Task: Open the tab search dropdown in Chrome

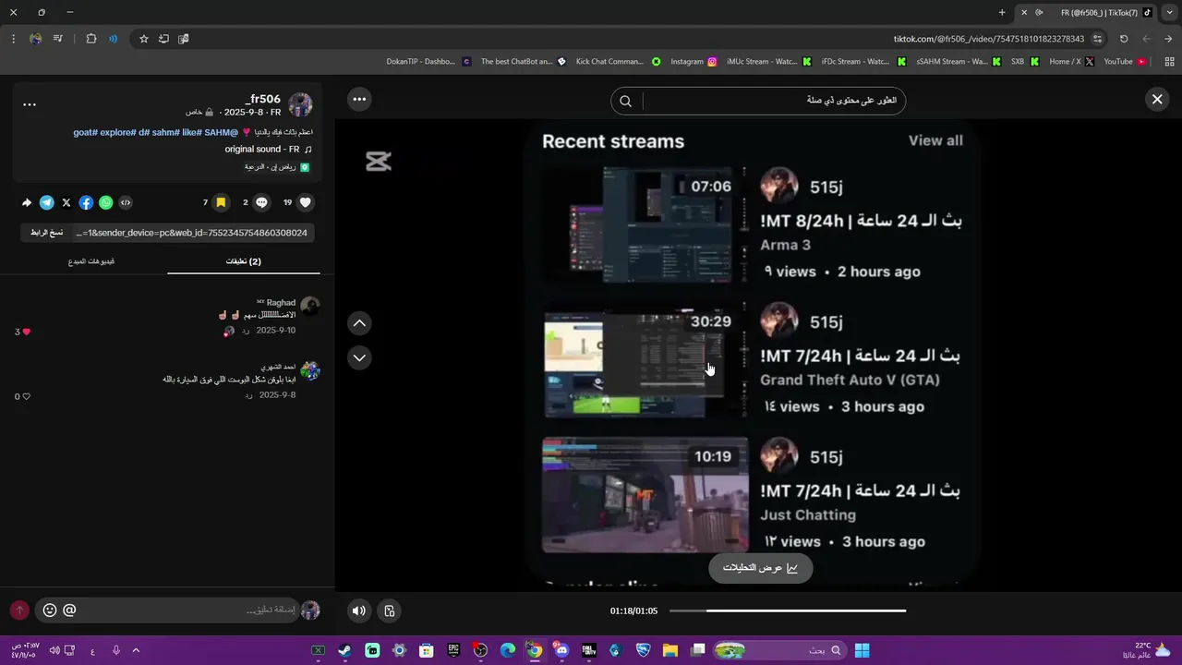Action: coord(1169,12)
